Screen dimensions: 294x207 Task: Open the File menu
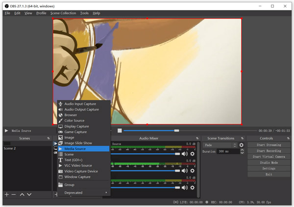click(x=7, y=13)
